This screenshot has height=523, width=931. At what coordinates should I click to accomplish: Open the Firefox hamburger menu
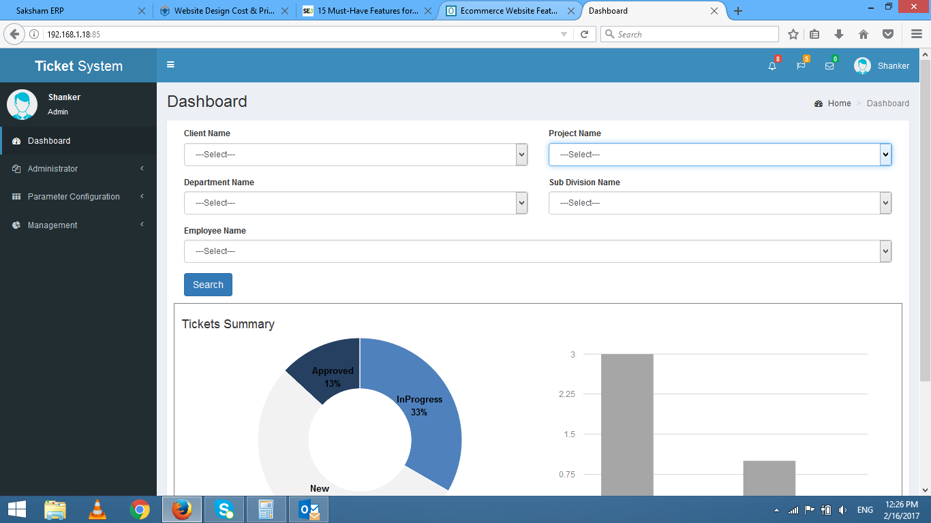point(917,34)
